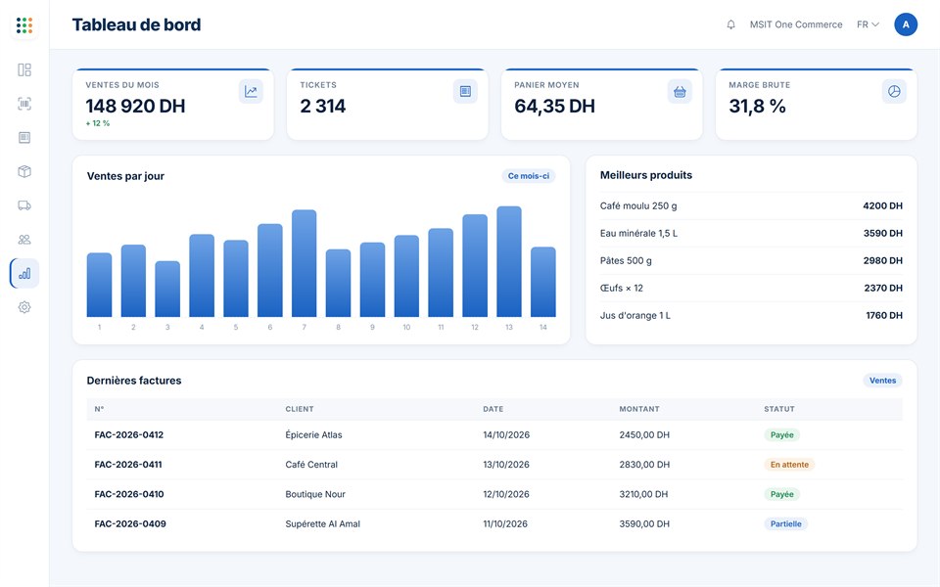Open invoice FAC-2026-0412
Image resolution: width=940 pixels, height=587 pixels.
click(x=129, y=434)
